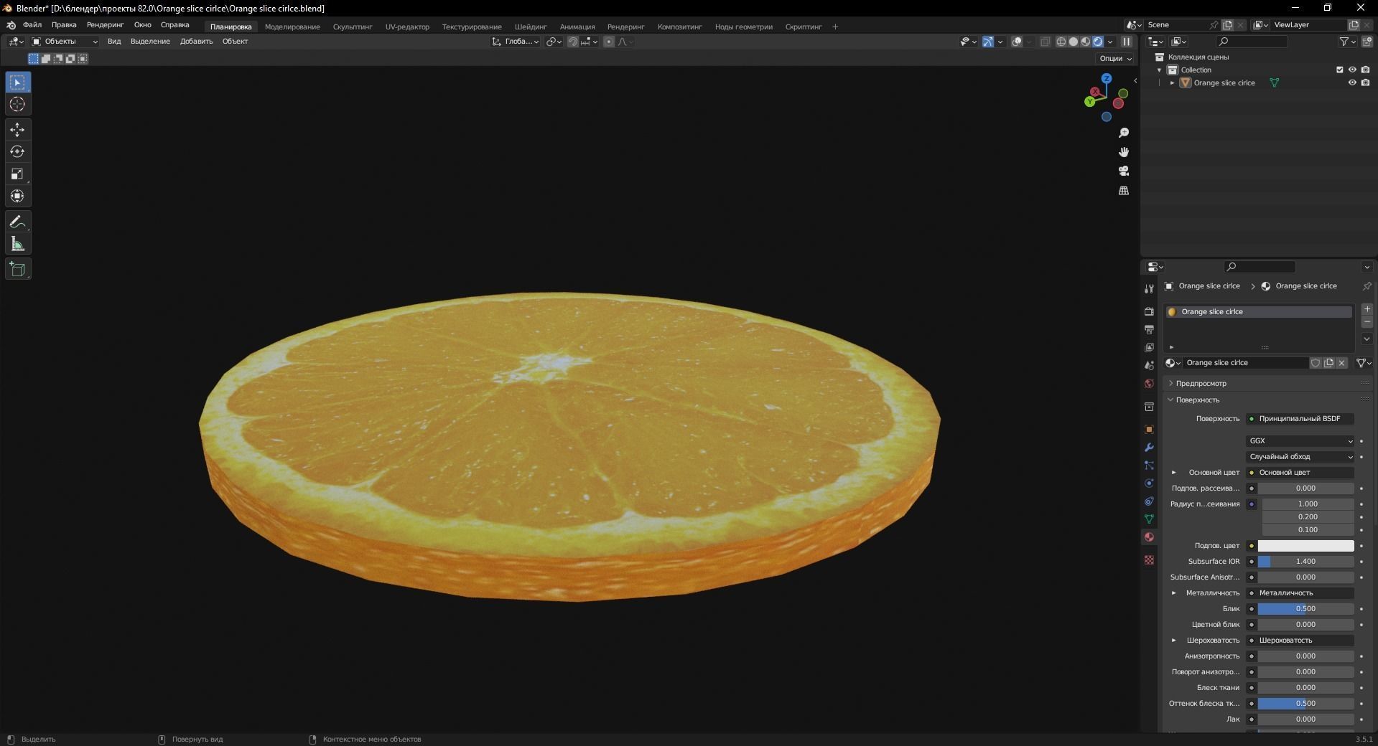The height and width of the screenshot is (746, 1378).
Task: Select the Annotate tool
Action: pos(17,222)
